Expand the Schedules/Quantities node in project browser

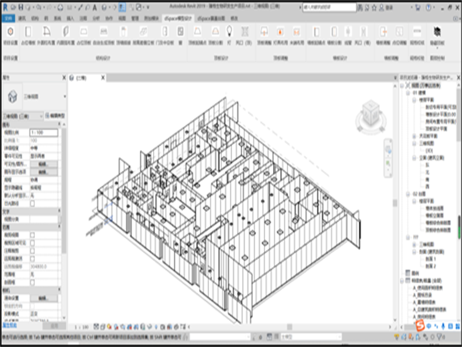[402, 281]
